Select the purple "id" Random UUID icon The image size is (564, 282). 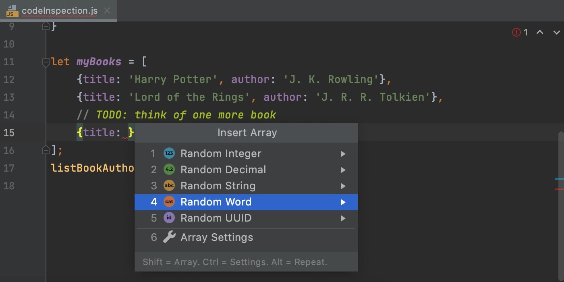pos(169,218)
